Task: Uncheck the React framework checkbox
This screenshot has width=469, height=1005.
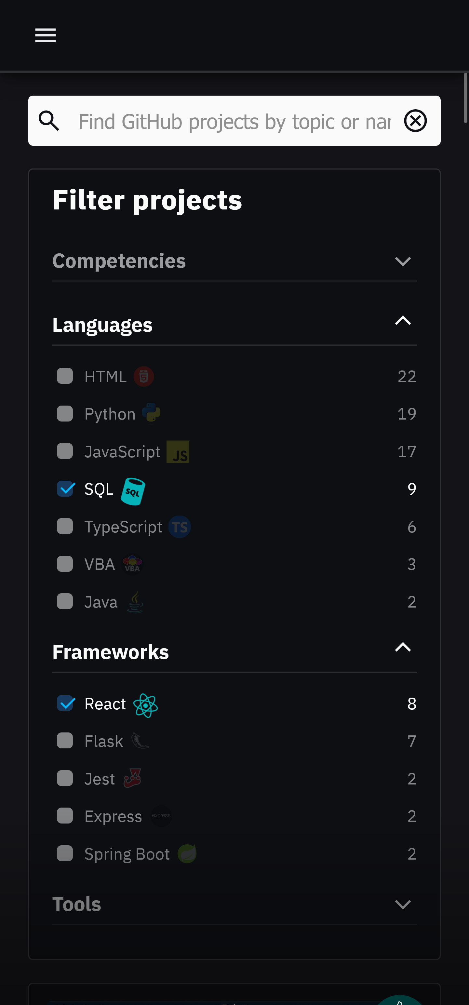Action: [x=65, y=703]
